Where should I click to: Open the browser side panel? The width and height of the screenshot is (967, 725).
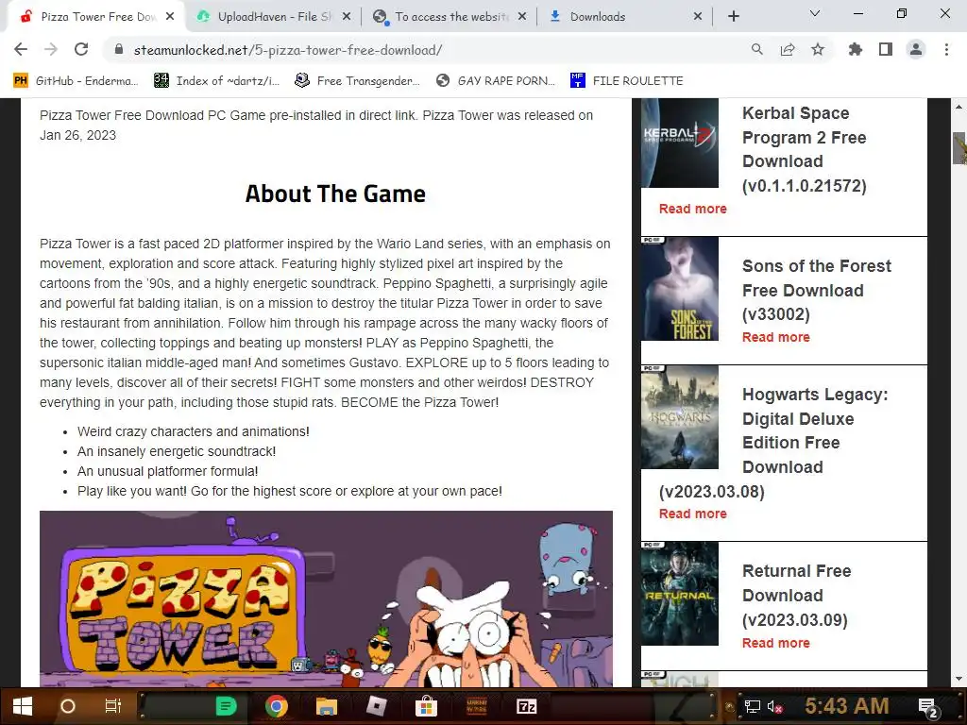(886, 49)
